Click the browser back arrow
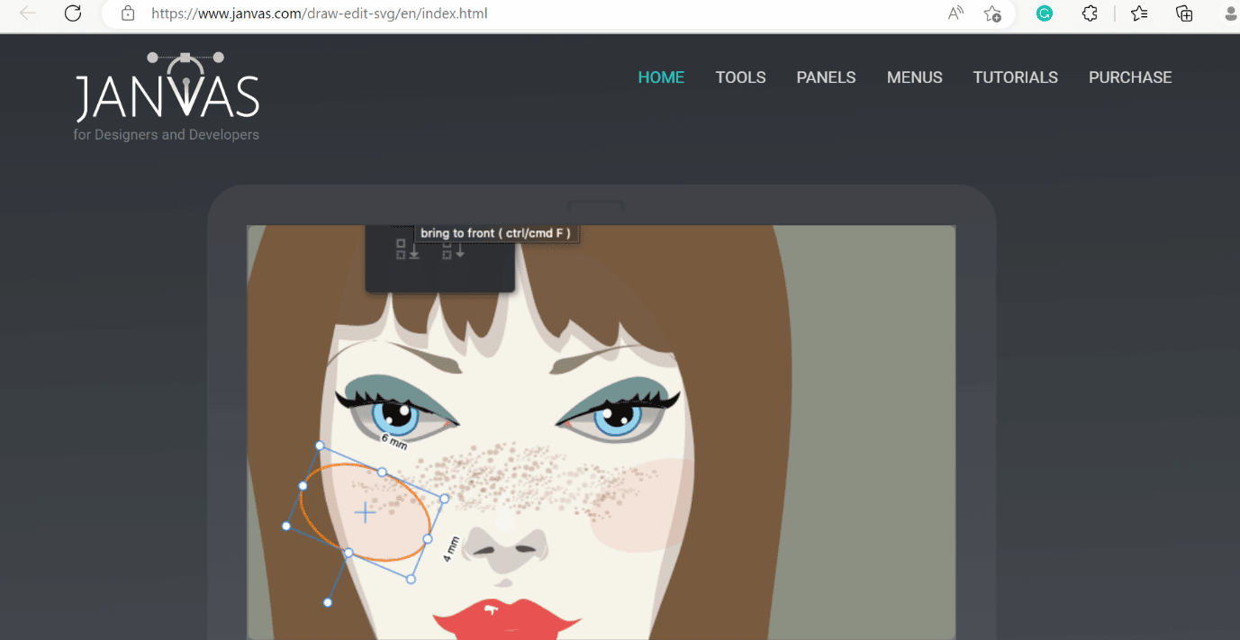 pyautogui.click(x=28, y=14)
